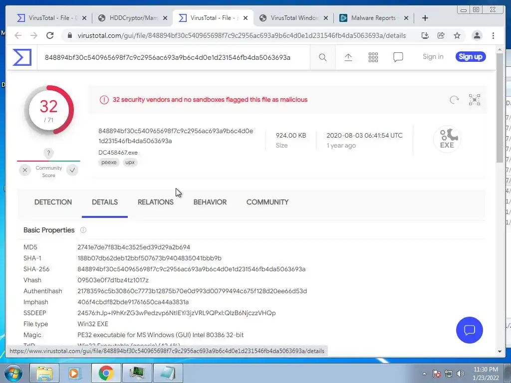
Task: Open the Chrome profile icon
Action: coord(477,35)
